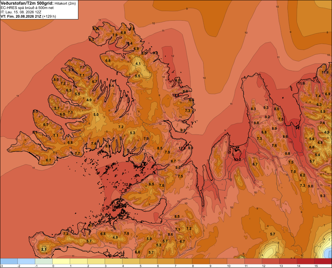The image size is (332, 268).
Task: Click the legend scale label '15'
Action: (316, 266)
